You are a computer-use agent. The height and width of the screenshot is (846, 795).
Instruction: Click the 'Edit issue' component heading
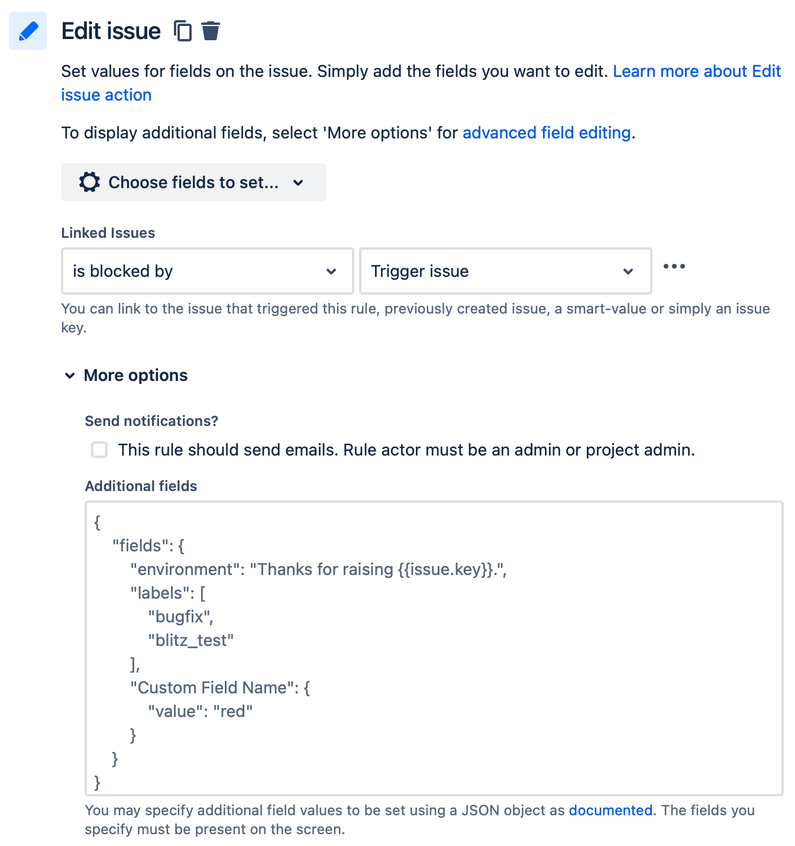click(111, 30)
